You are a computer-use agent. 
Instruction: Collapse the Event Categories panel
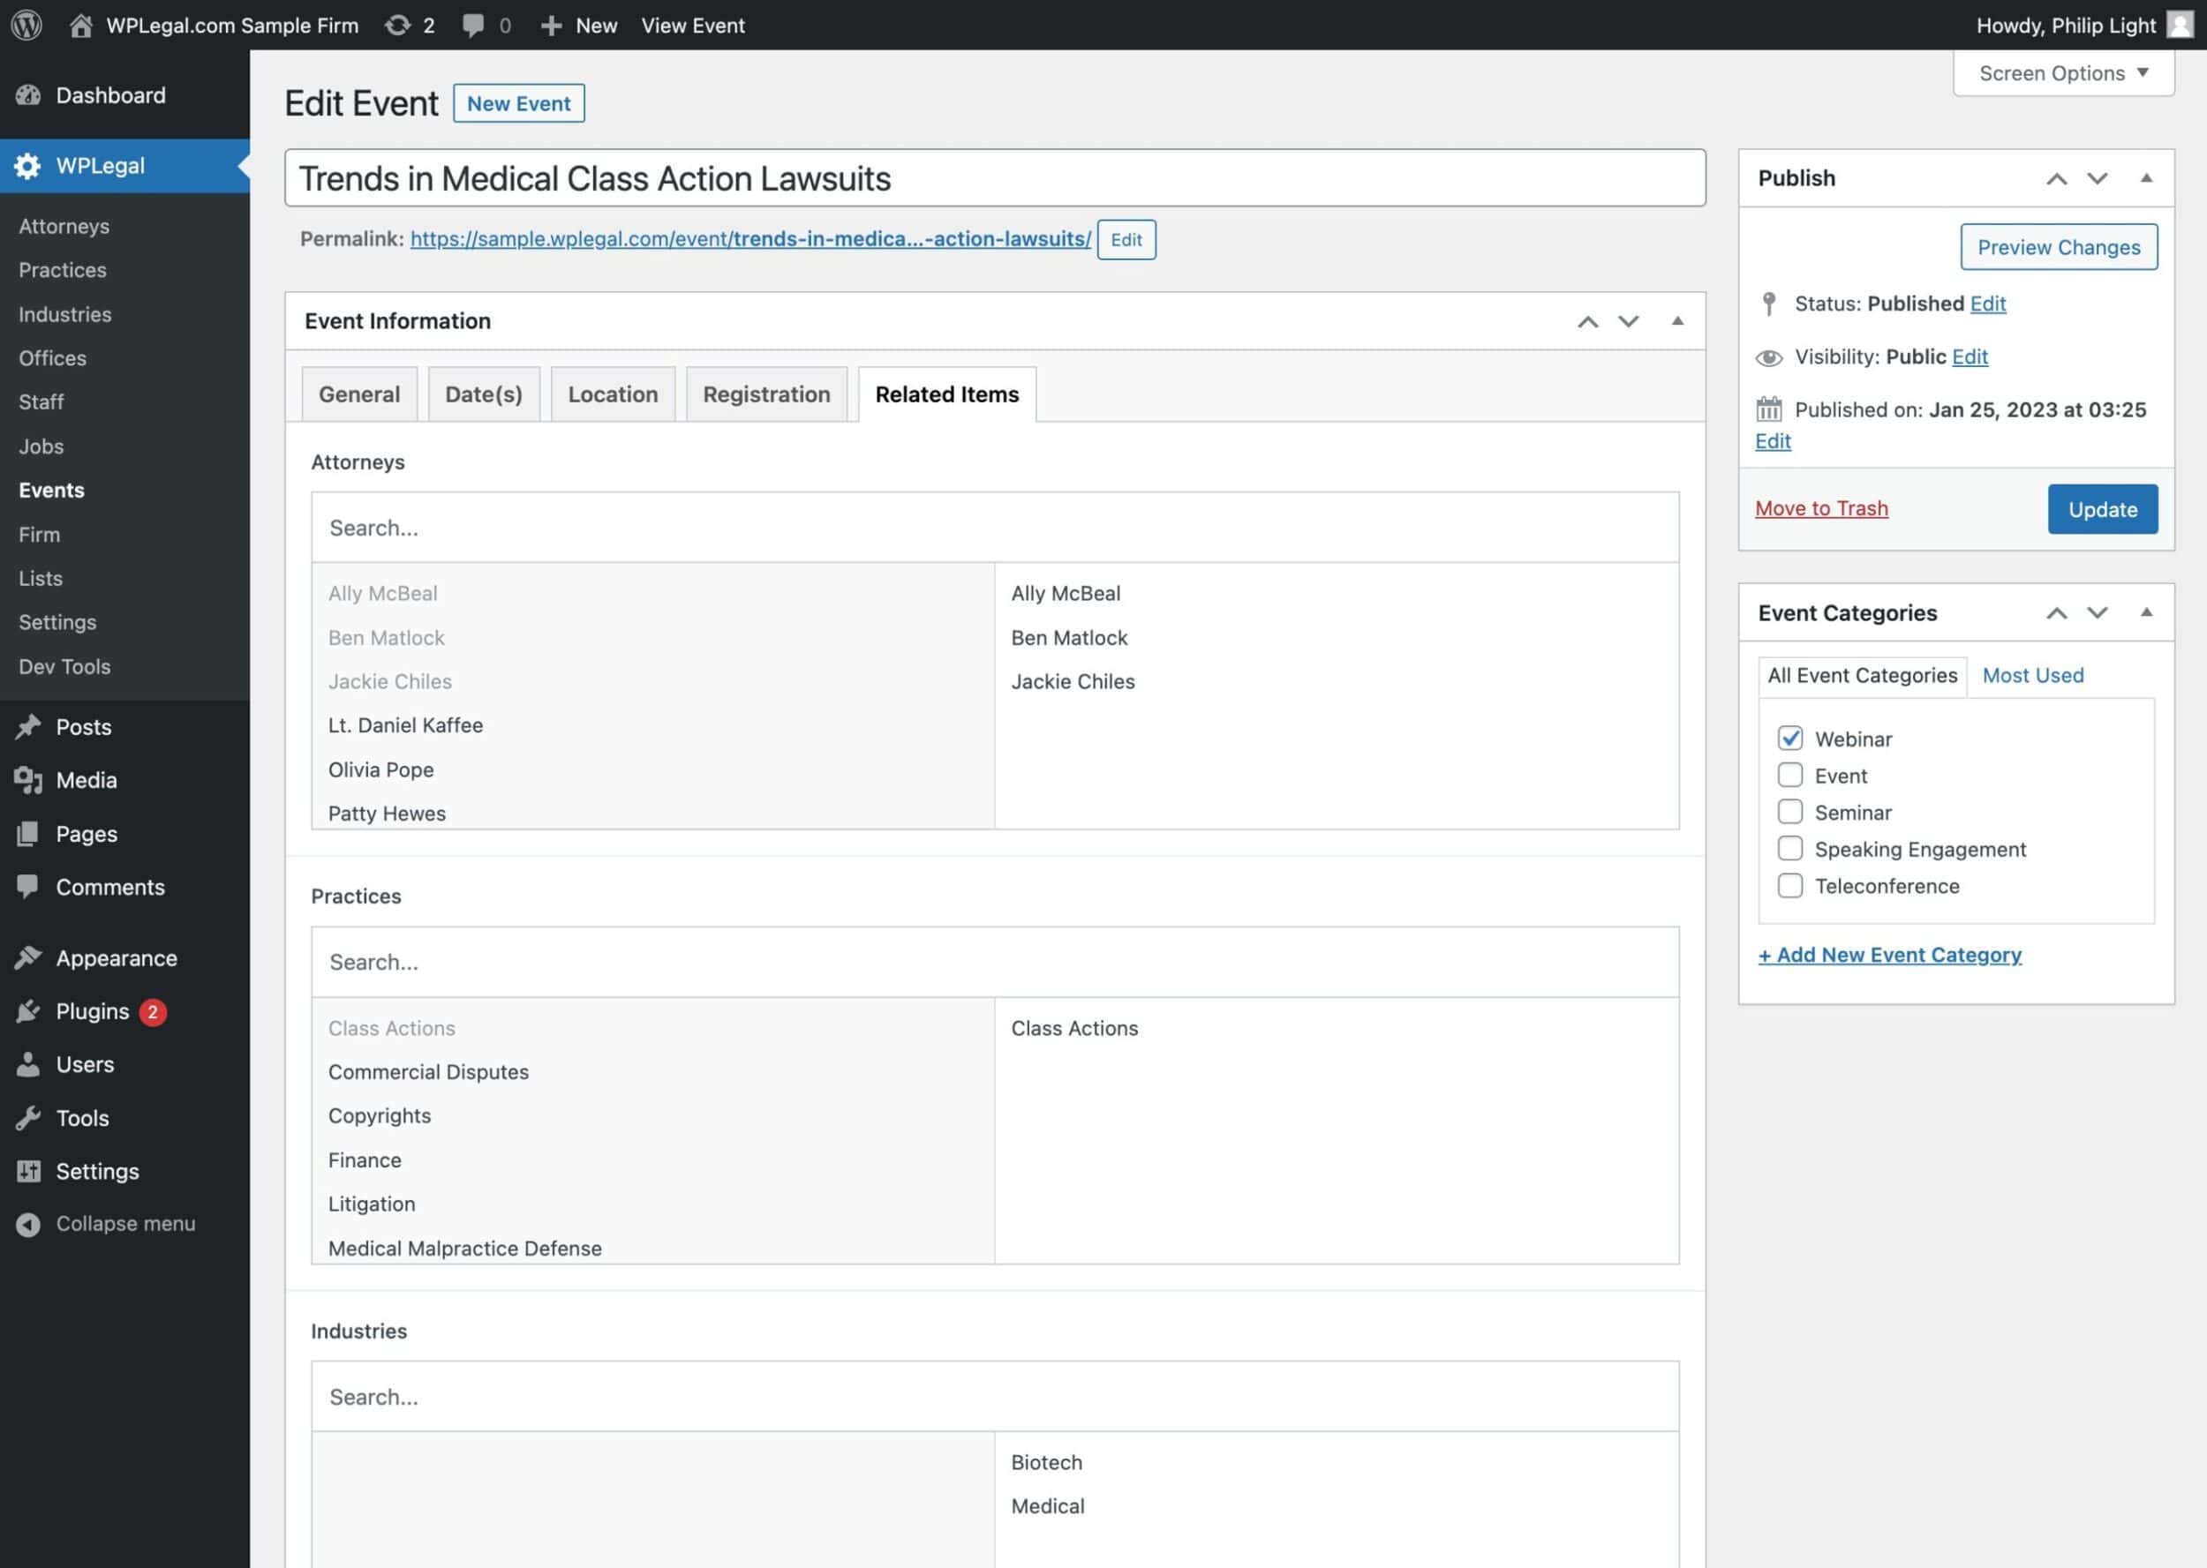pos(2146,612)
